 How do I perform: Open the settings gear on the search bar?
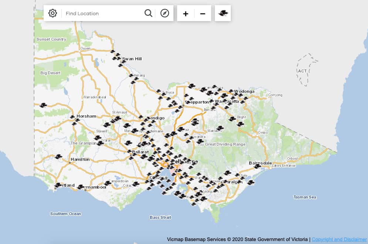[53, 13]
